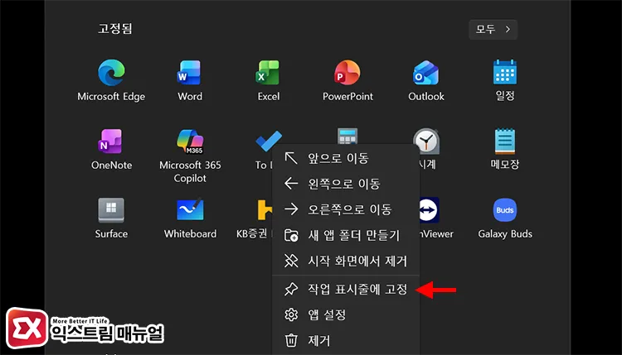Start PowerPoint from the pinned grid
Image resolution: width=622 pixels, height=355 pixels.
(347, 73)
